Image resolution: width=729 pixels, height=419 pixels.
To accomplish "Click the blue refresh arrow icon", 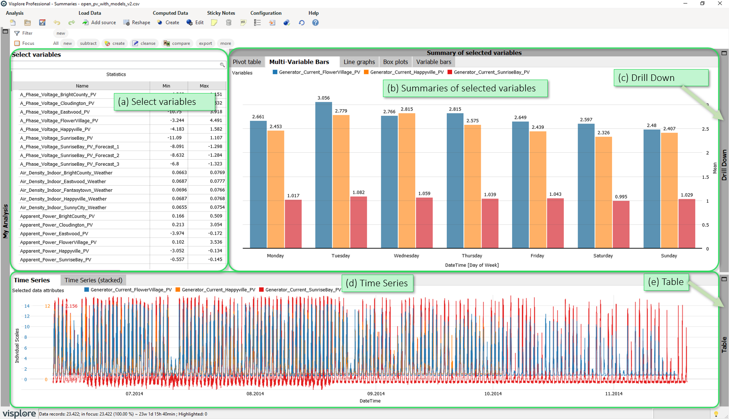I will (x=302, y=23).
